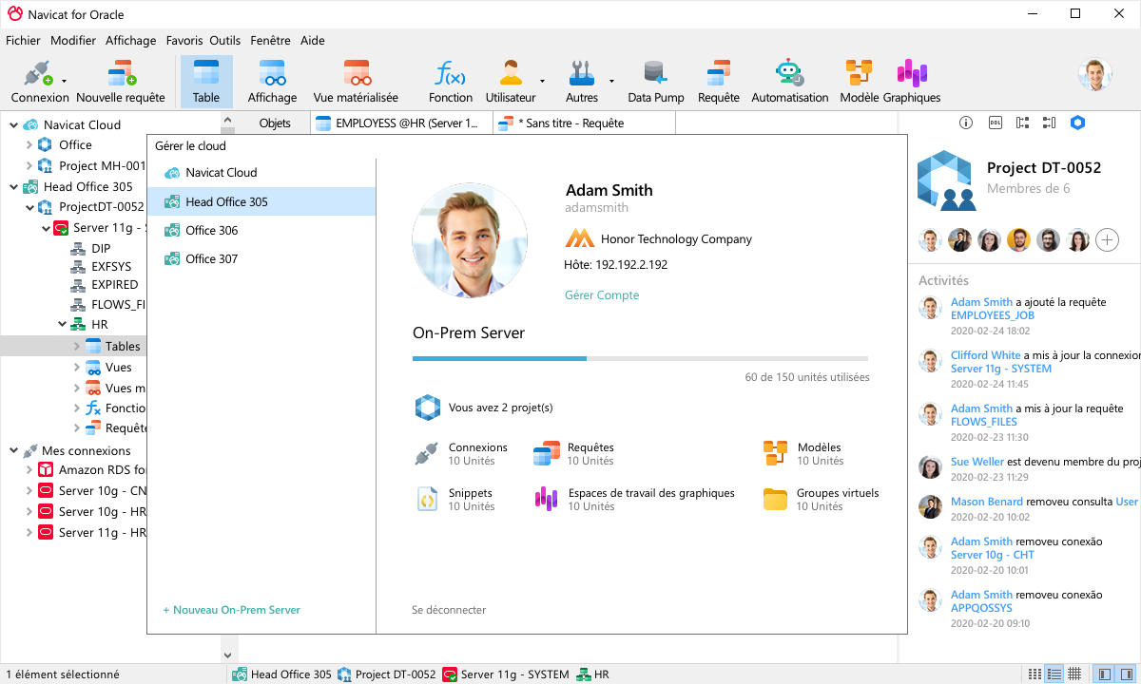The width and height of the screenshot is (1141, 684).
Task: Select the EXPIRED schema in the tree
Action: tap(115, 285)
